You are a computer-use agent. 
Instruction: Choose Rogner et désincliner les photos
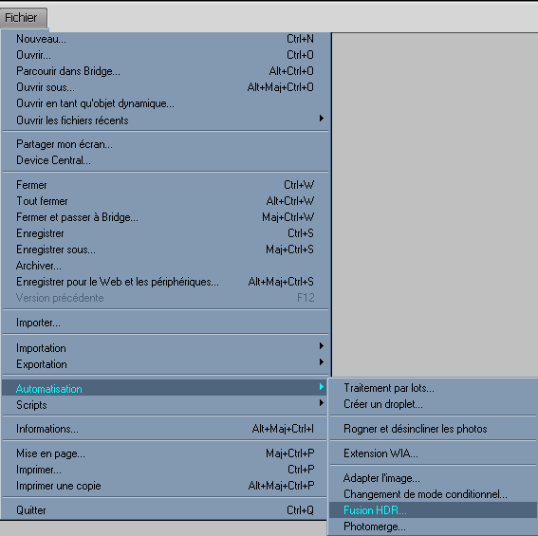(433, 429)
